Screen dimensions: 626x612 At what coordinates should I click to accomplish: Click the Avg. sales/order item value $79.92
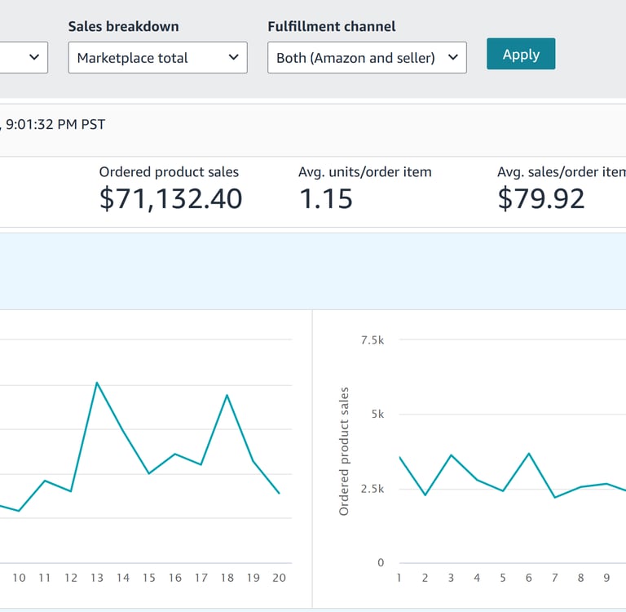[541, 198]
